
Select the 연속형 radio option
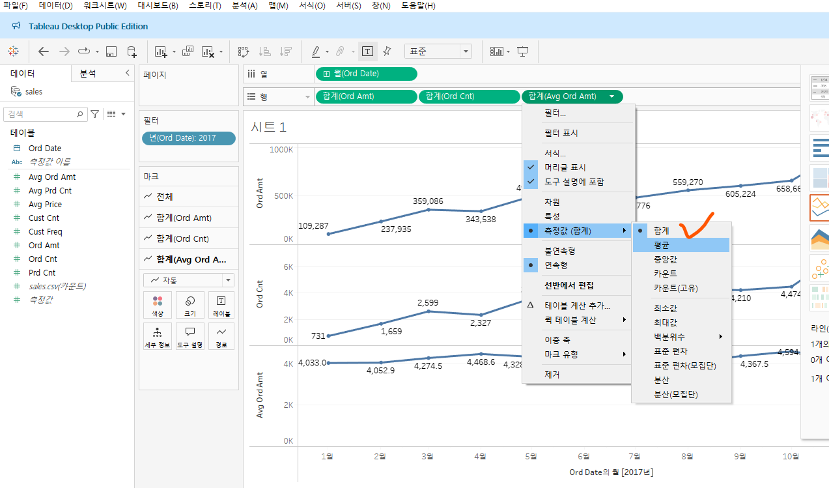pos(578,265)
